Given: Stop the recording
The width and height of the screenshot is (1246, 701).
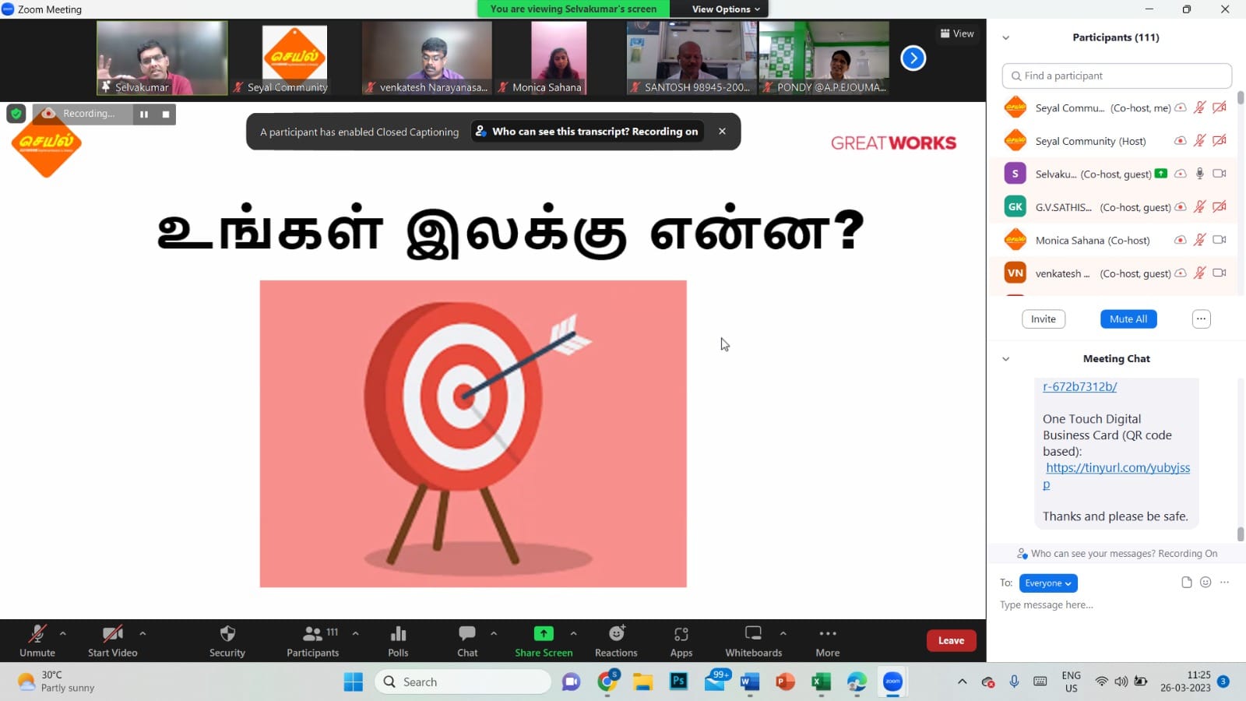Looking at the screenshot, I should click(x=166, y=114).
